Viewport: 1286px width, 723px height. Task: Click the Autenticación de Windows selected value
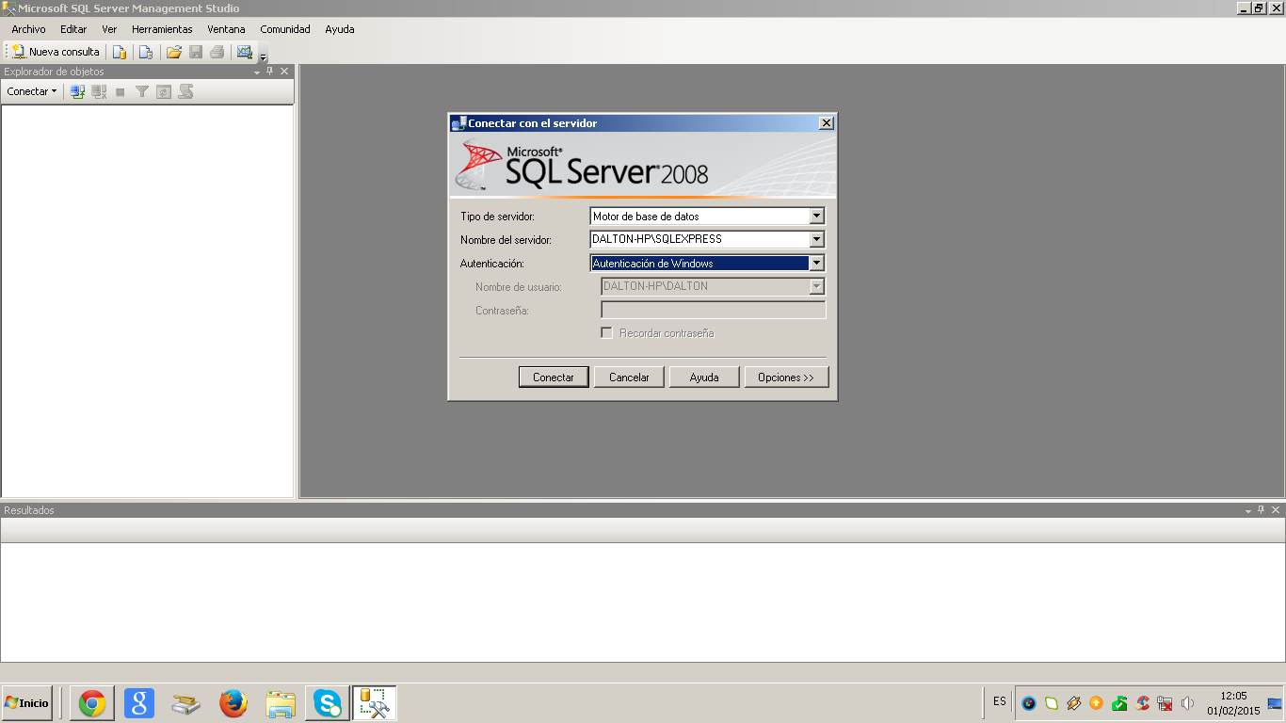699,264
